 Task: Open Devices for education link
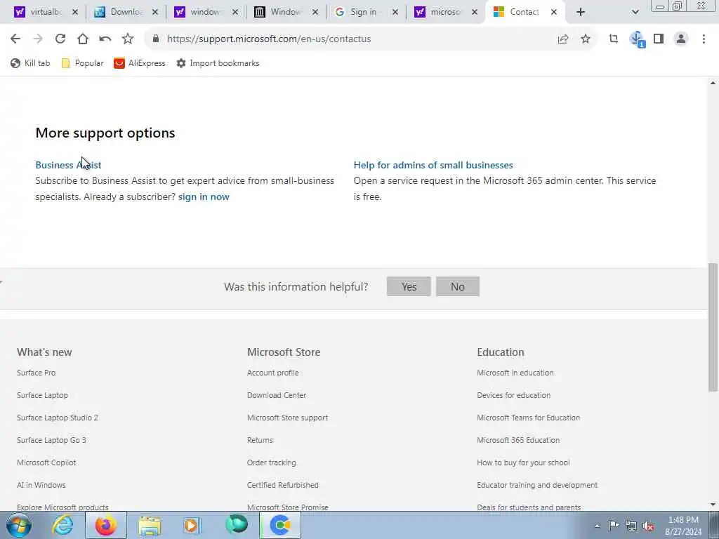[513, 395]
